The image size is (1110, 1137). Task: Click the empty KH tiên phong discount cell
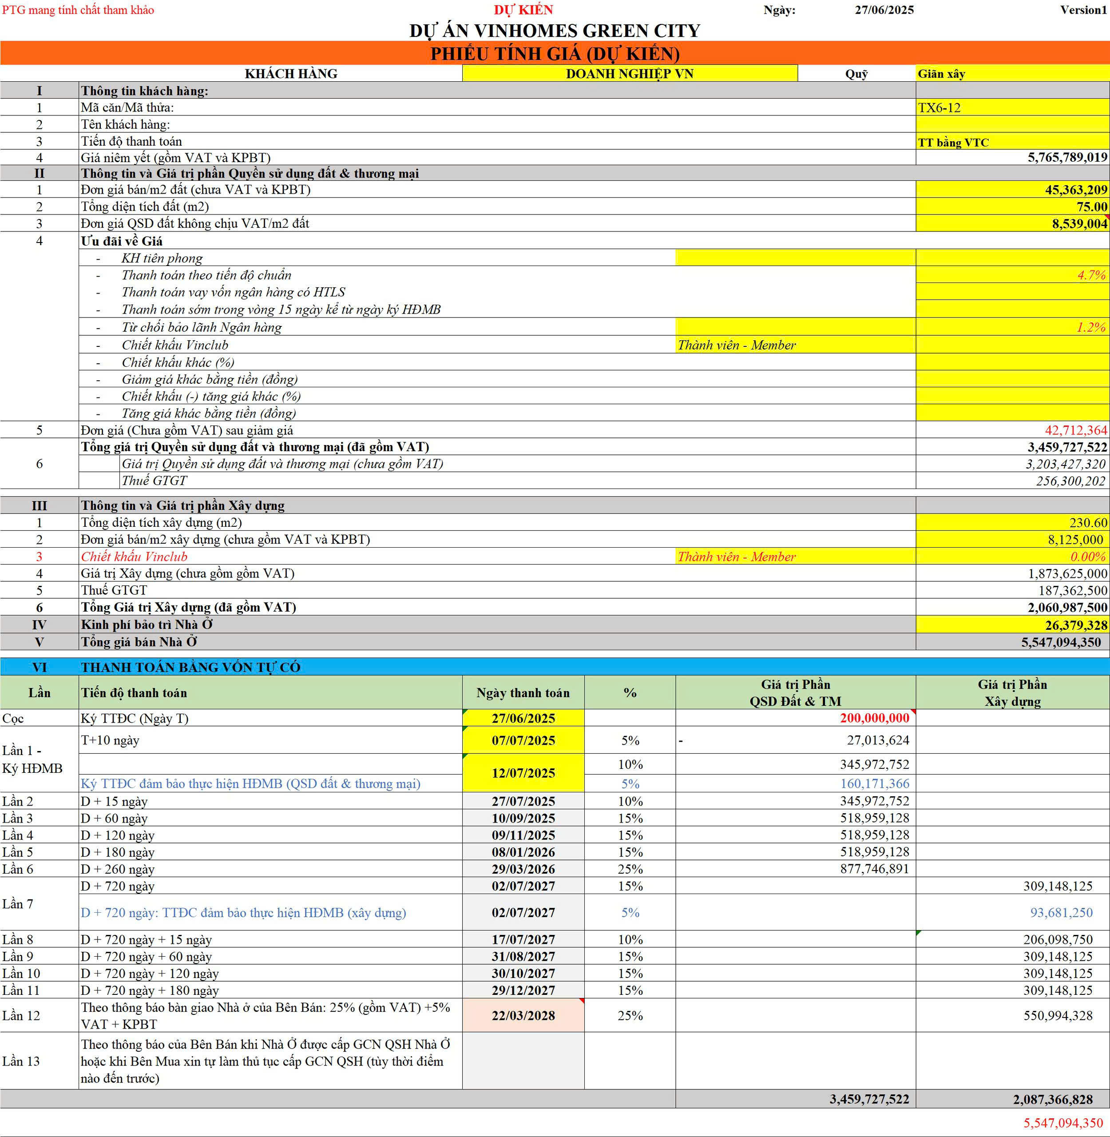click(1013, 258)
